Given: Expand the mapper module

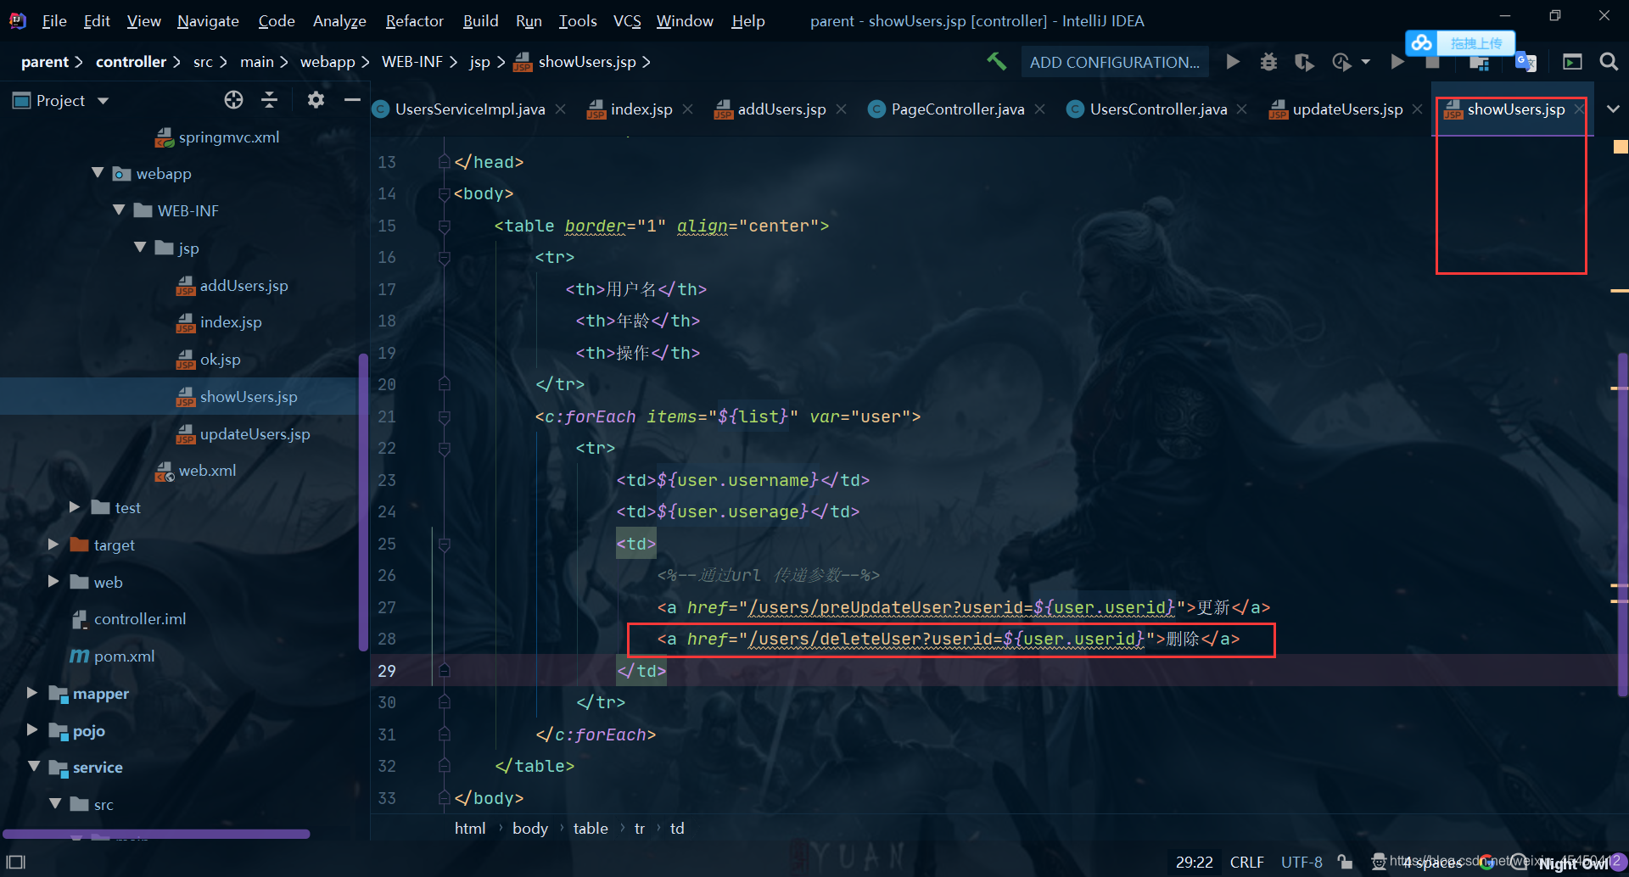Looking at the screenshot, I should tap(32, 693).
